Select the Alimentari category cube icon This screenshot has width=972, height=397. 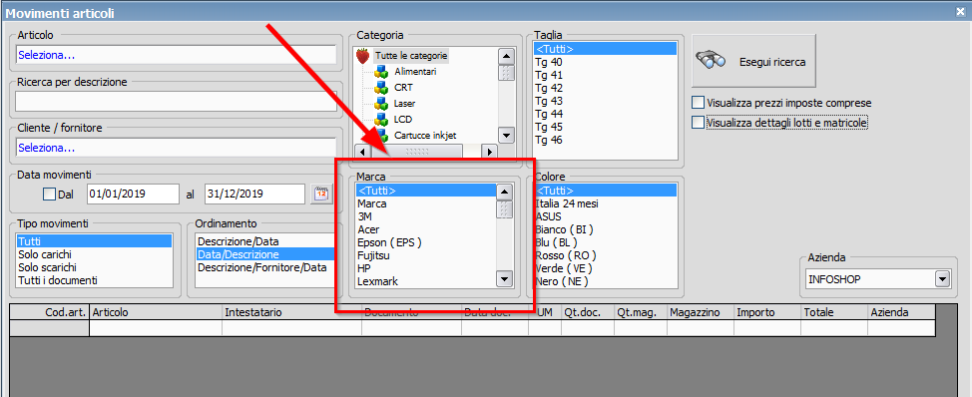click(381, 72)
